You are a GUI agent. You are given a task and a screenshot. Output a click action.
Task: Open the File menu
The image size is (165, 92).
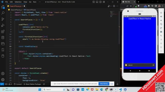6,2
